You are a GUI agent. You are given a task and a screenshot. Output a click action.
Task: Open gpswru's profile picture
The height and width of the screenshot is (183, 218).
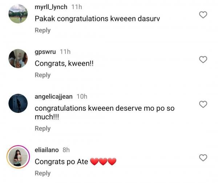pos(18,58)
